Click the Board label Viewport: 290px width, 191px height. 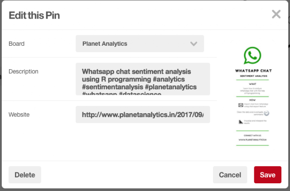17,44
